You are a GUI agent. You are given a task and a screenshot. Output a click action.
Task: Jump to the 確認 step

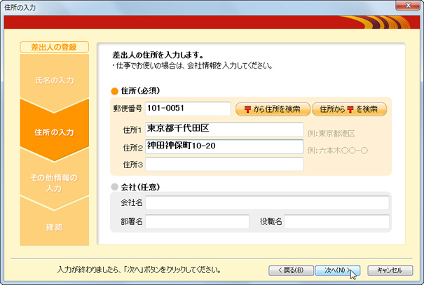pyautogui.click(x=54, y=228)
